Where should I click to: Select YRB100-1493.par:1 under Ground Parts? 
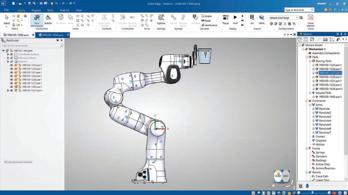pos(330,97)
